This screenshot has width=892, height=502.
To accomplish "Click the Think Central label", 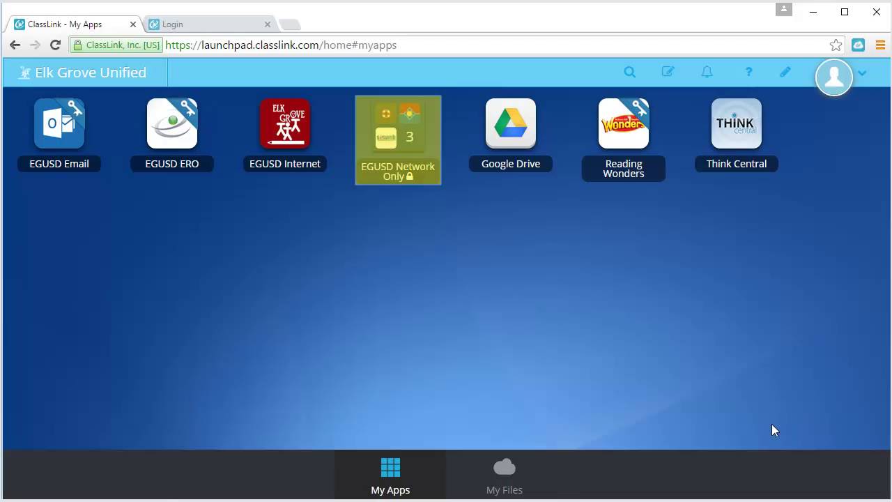I will 737,164.
